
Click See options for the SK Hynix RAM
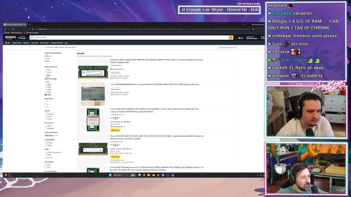pyautogui.click(x=115, y=89)
